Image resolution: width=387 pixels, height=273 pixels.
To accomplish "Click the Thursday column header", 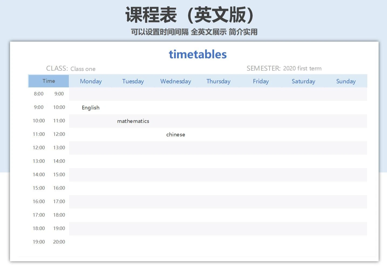I will tap(218, 81).
